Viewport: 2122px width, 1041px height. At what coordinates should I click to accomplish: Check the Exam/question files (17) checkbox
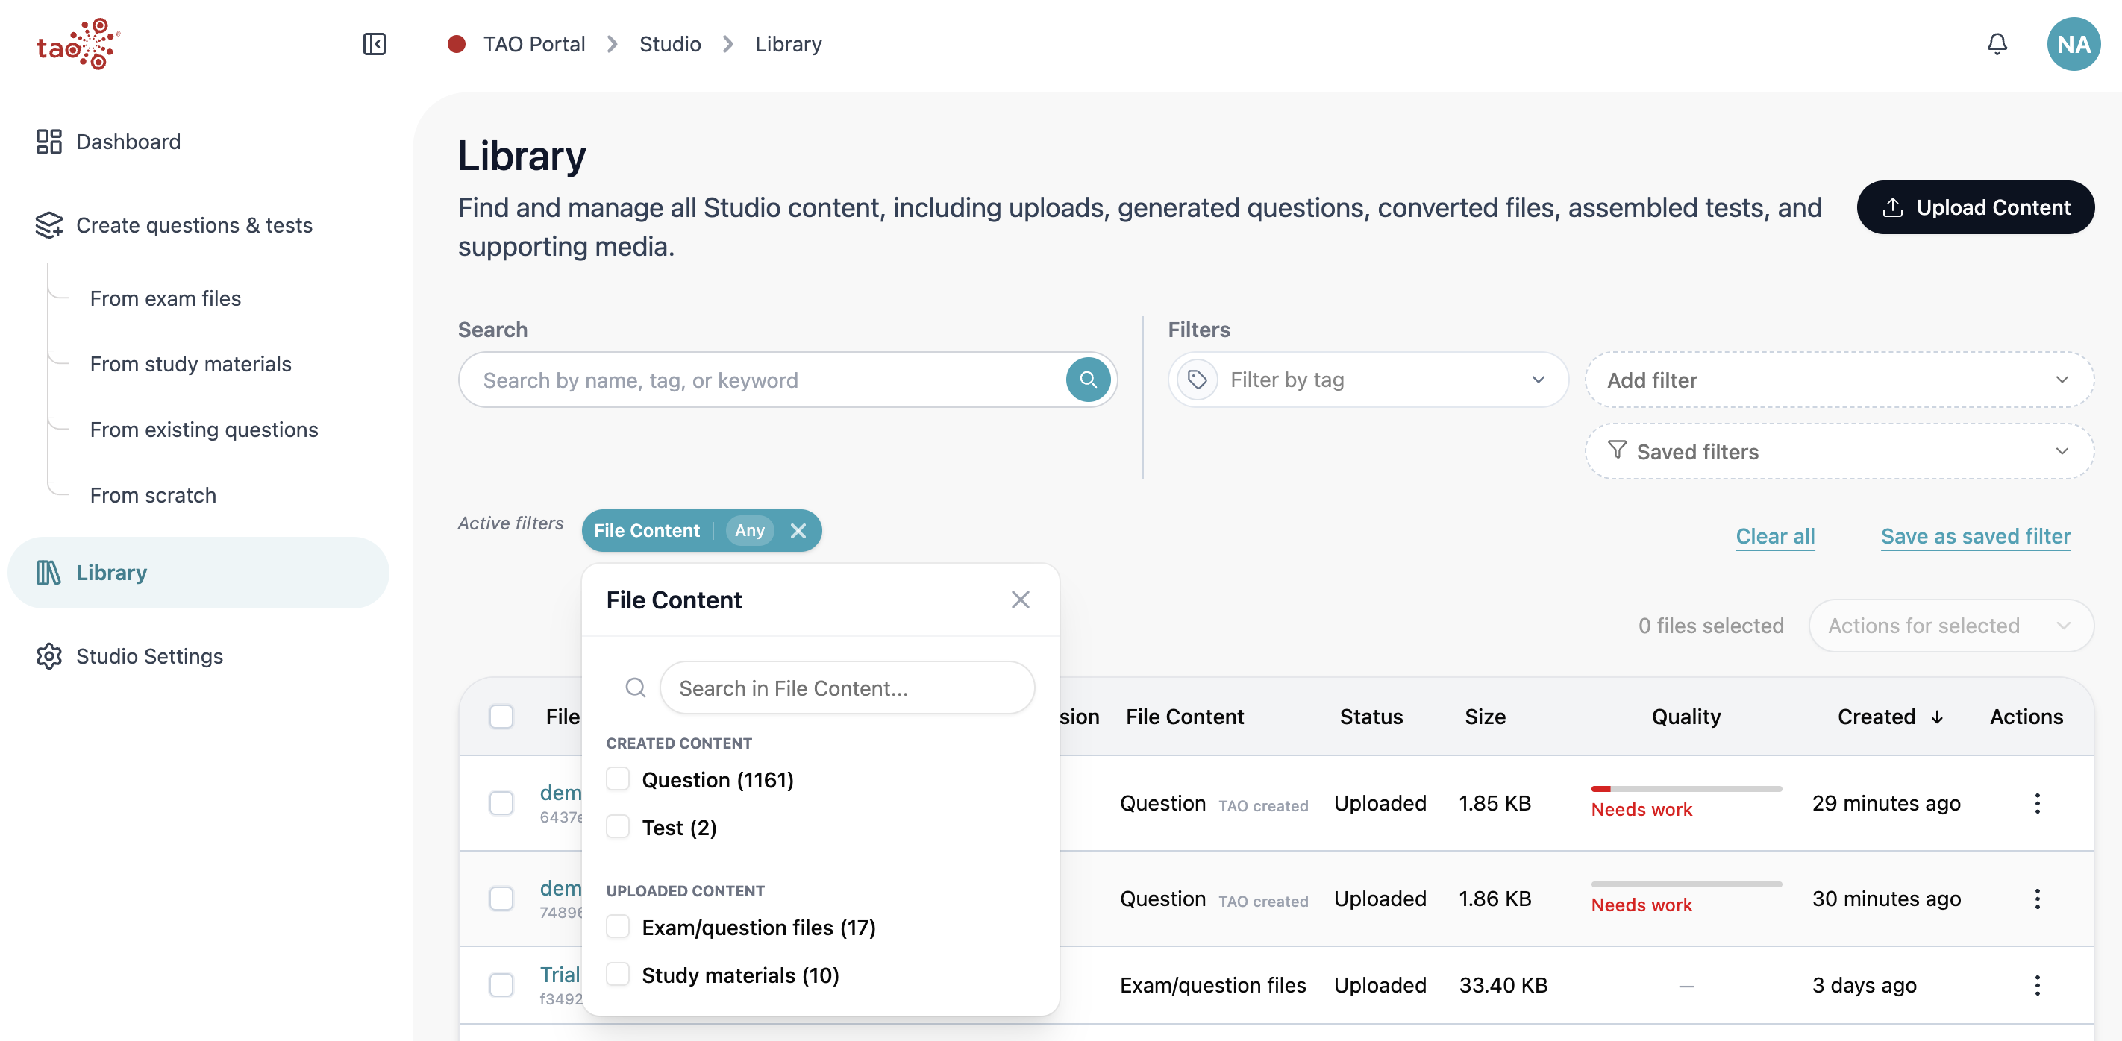point(618,928)
